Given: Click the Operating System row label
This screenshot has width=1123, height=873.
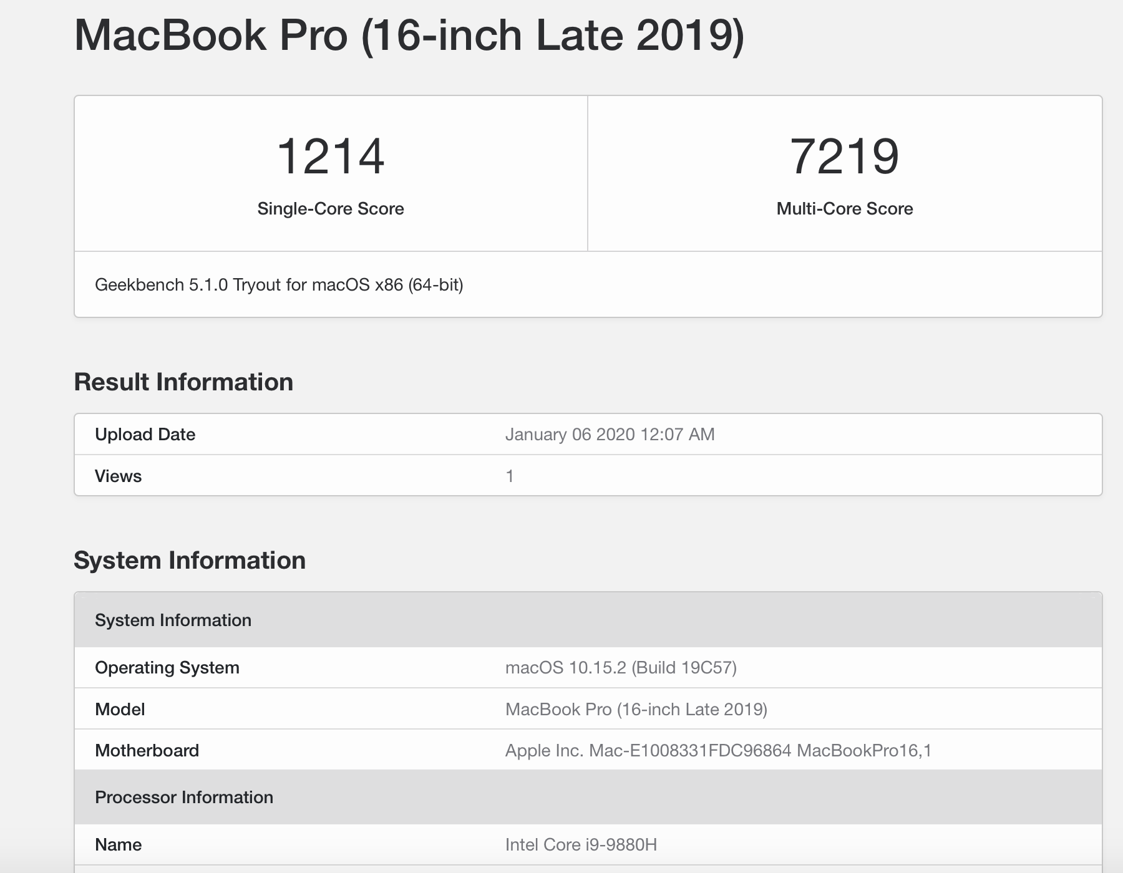Looking at the screenshot, I should (167, 668).
